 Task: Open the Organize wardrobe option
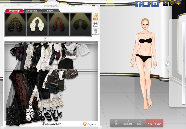[x=89, y=124]
